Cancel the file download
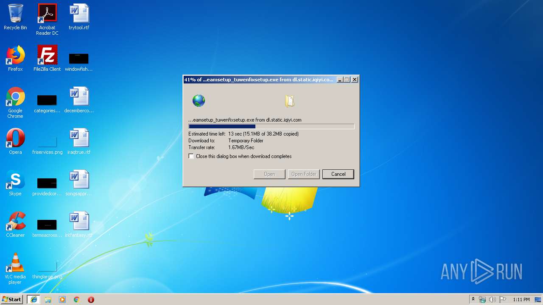The width and height of the screenshot is (543, 305). point(338,174)
